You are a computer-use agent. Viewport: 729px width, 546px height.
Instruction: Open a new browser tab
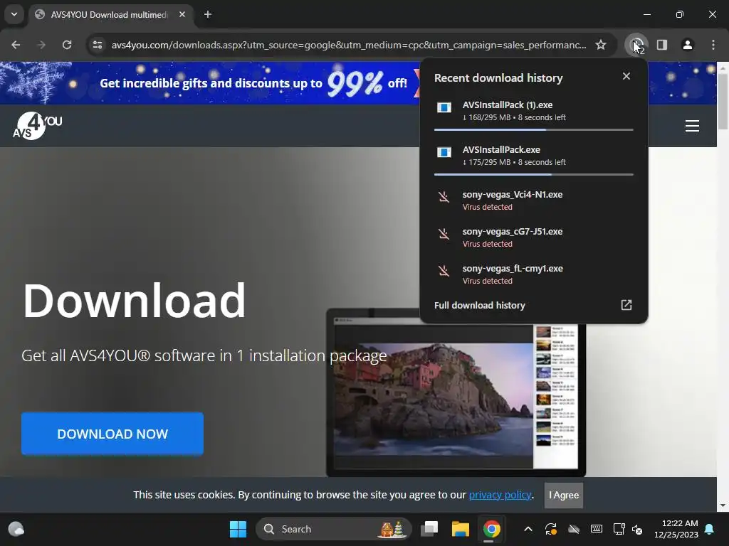click(x=208, y=14)
